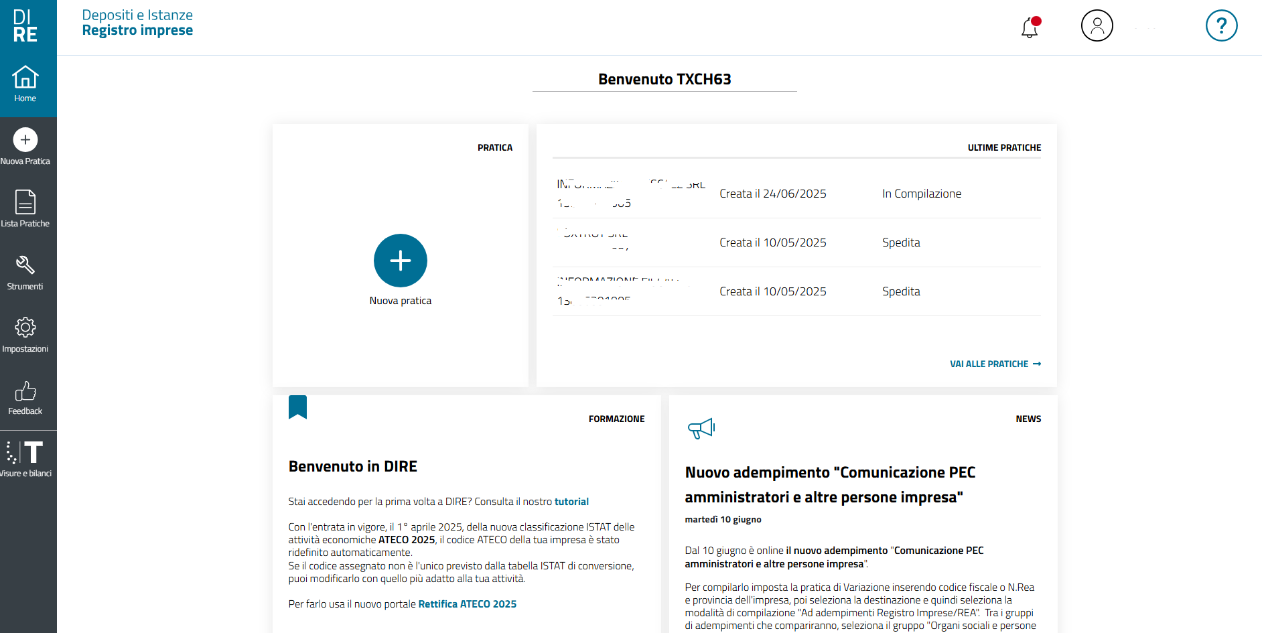Open Lista Pratiche in sidebar
The image size is (1262, 633).
pos(25,209)
